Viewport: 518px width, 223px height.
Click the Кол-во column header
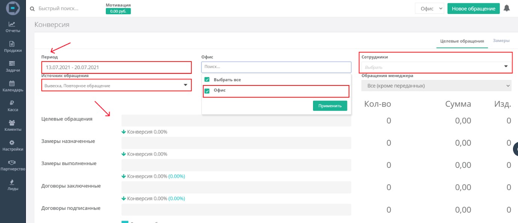pyautogui.click(x=378, y=104)
